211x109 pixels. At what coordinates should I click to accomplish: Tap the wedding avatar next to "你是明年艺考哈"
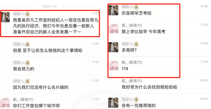[113, 10]
